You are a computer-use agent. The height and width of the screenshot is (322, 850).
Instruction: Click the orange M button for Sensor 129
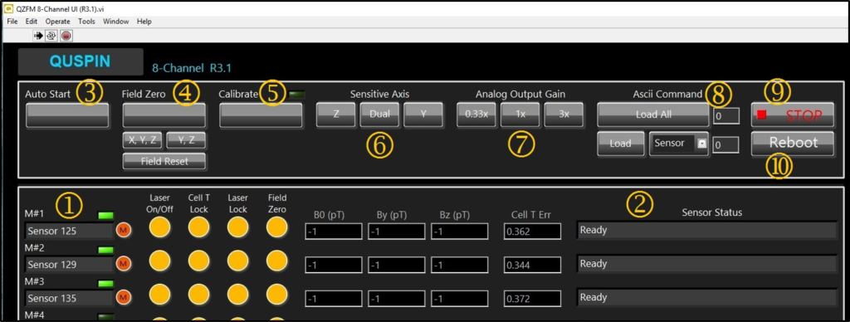[x=124, y=264]
